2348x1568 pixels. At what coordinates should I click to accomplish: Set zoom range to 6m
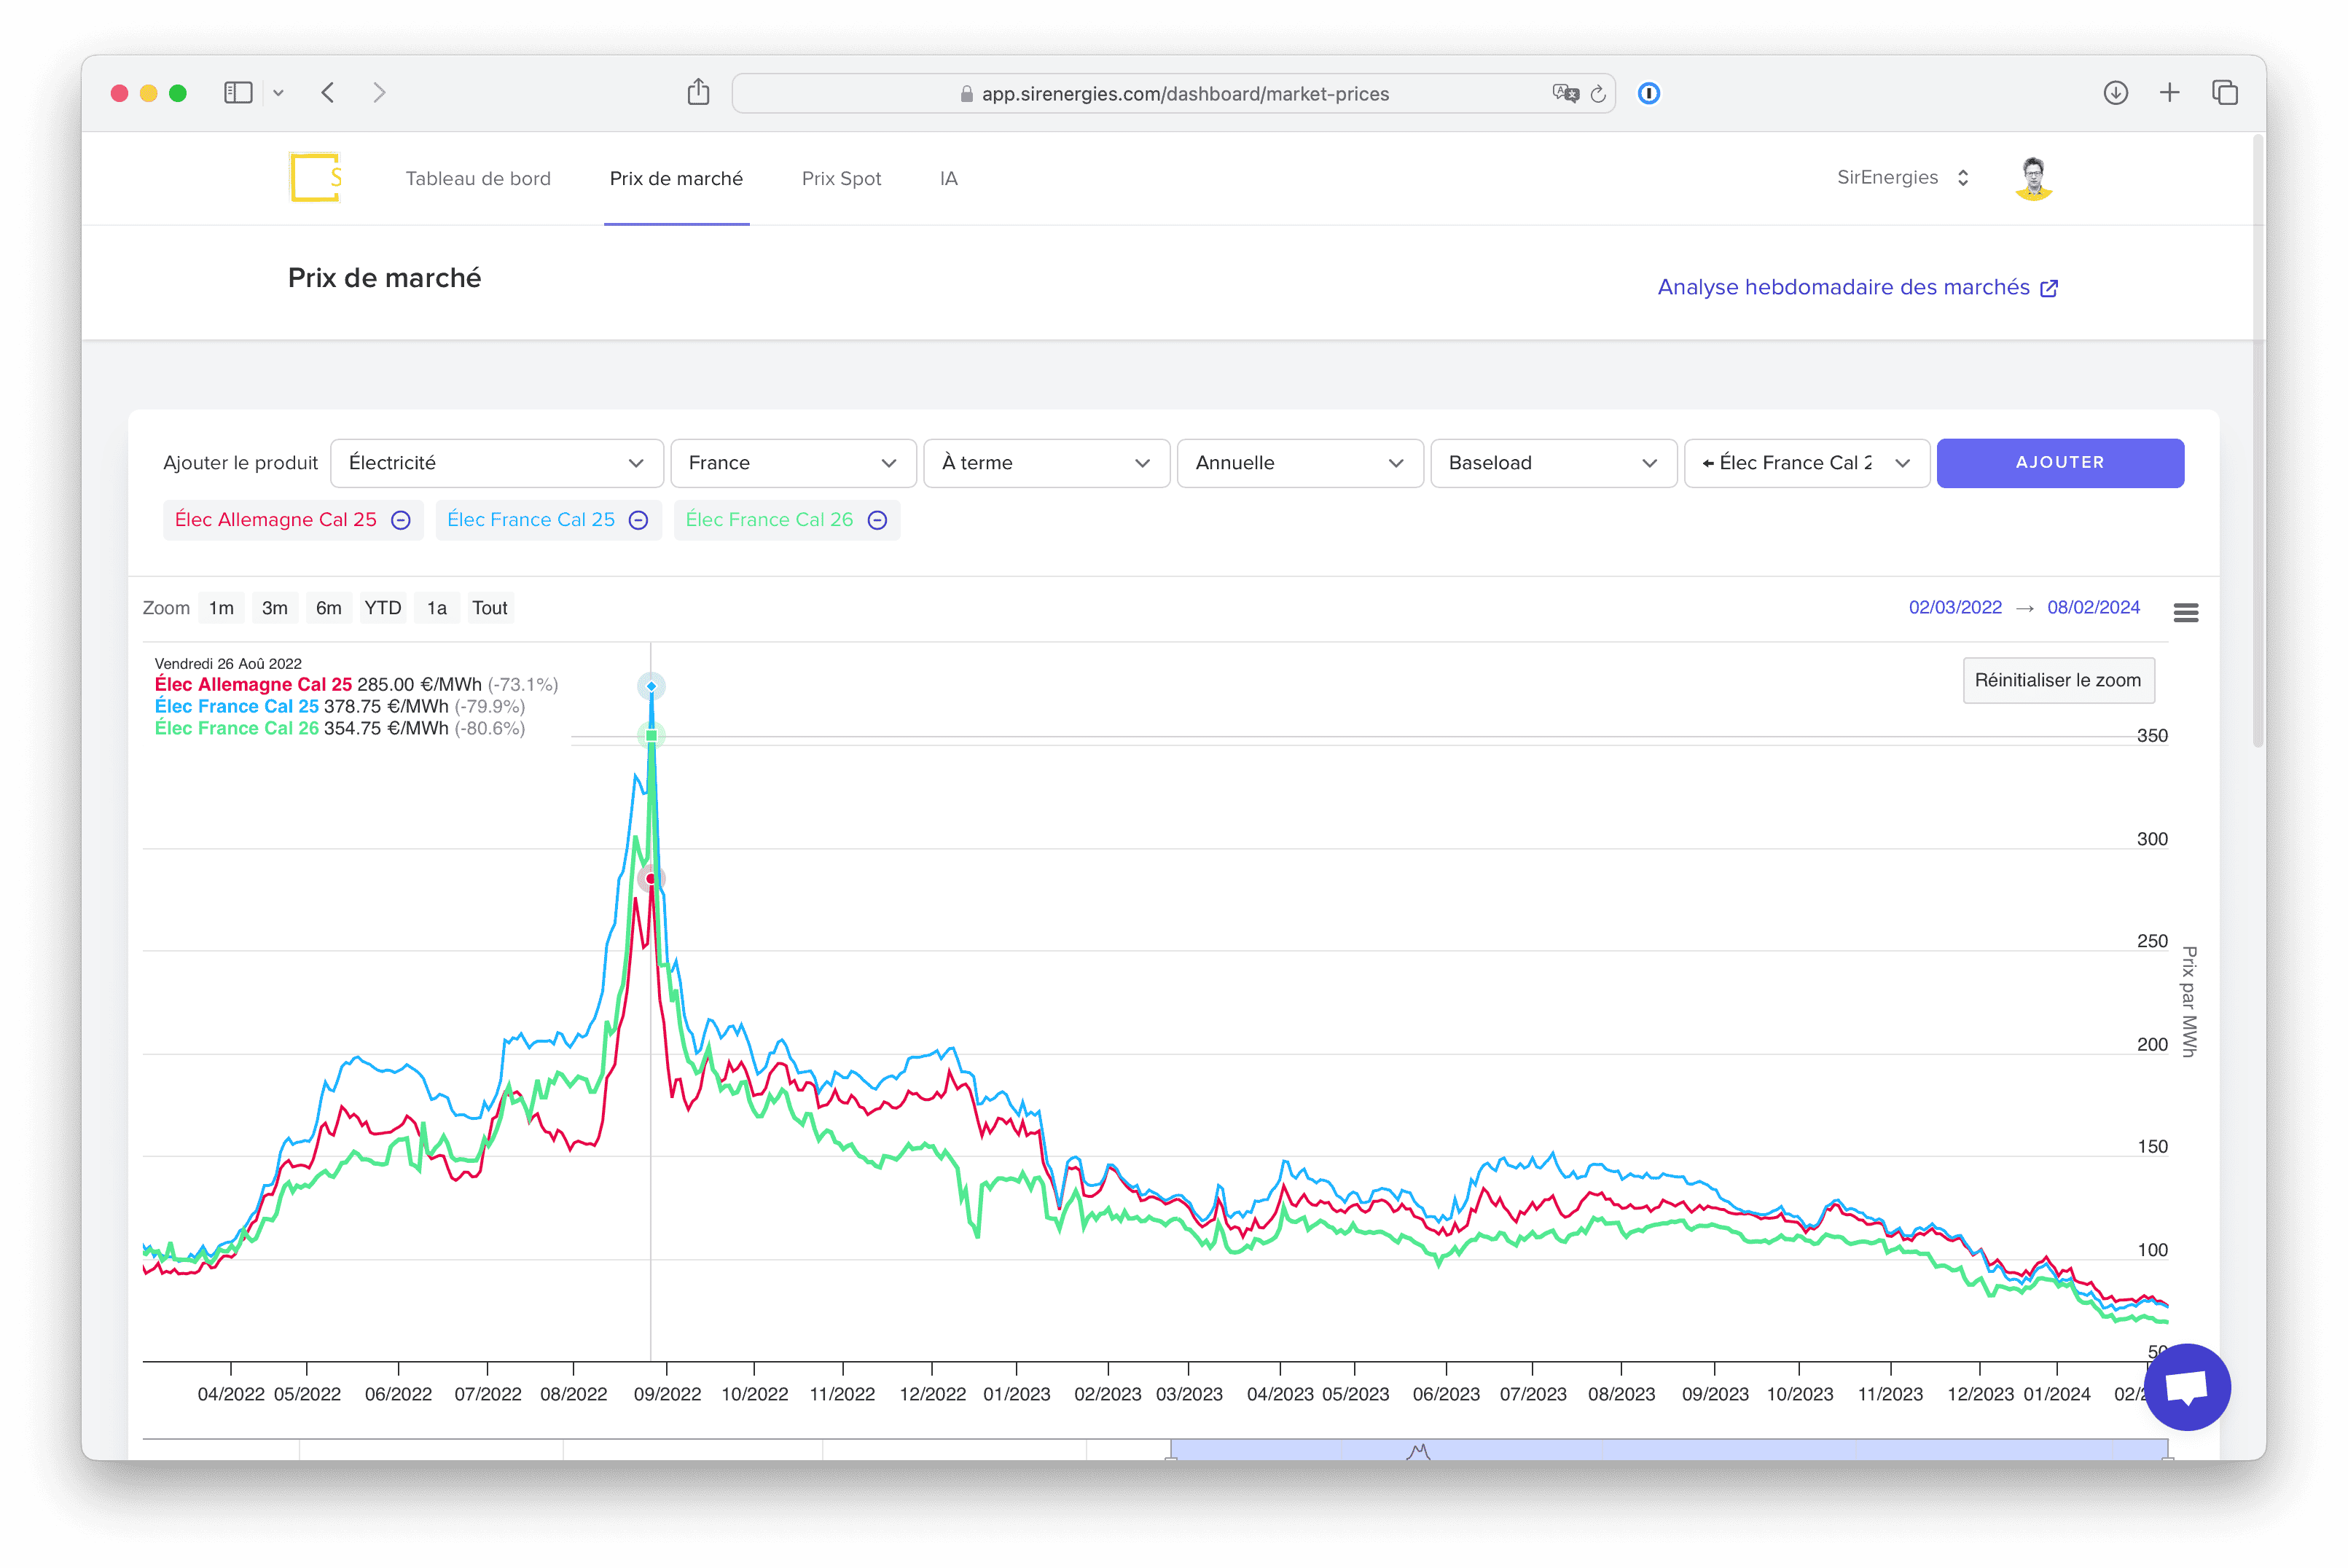328,608
